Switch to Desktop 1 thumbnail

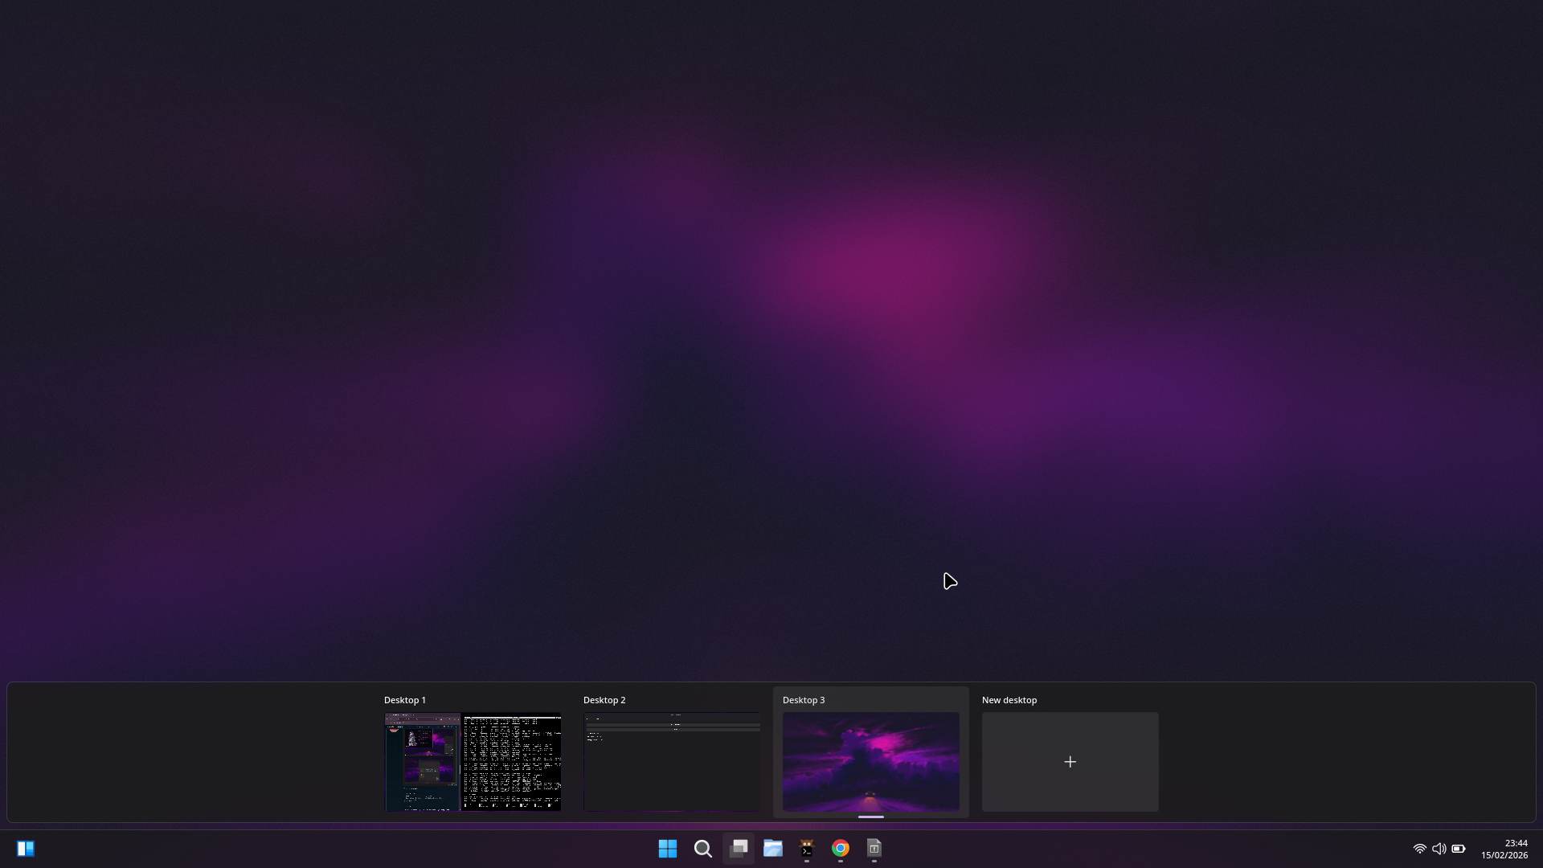[473, 761]
